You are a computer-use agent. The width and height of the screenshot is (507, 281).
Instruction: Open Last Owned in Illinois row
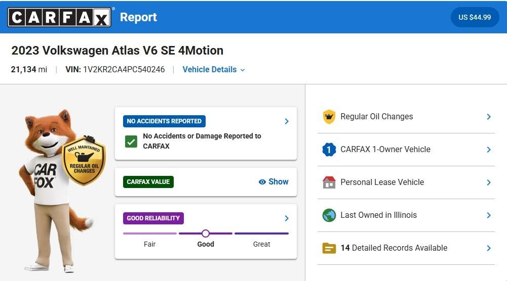406,215
